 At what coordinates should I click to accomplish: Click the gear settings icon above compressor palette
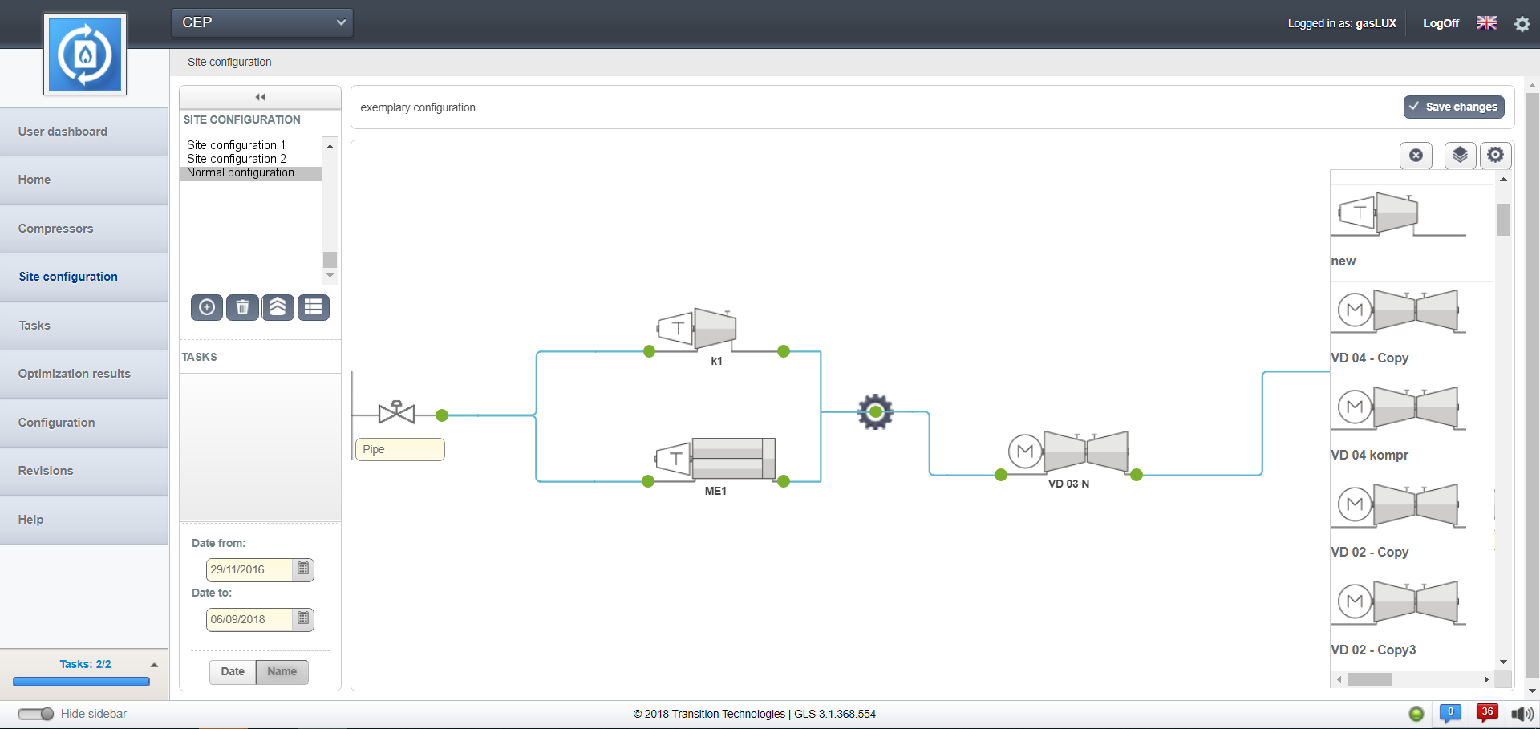click(x=1495, y=155)
